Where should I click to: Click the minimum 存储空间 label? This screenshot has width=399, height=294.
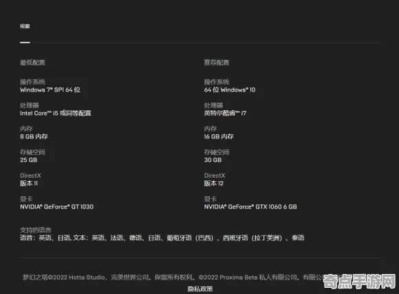[32, 152]
